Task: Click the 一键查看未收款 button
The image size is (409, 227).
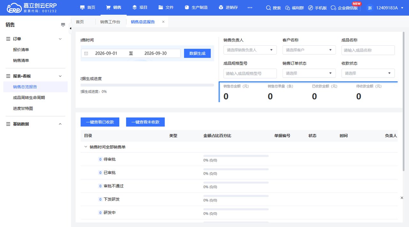Action: (x=145, y=122)
